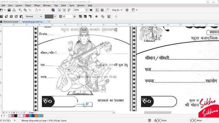Click the Full-Screen Preview icon

click(91, 10)
